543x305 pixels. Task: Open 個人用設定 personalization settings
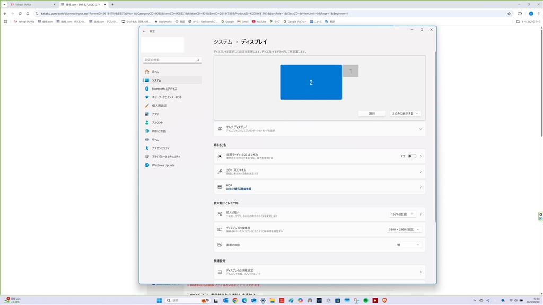pyautogui.click(x=159, y=106)
